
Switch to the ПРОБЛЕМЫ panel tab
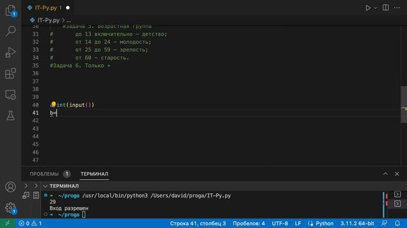click(44, 174)
